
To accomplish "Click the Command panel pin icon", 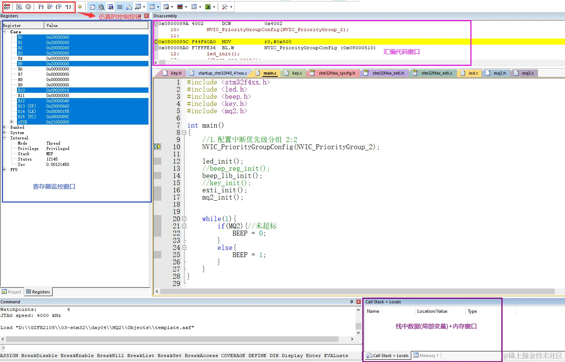I will 351,302.
